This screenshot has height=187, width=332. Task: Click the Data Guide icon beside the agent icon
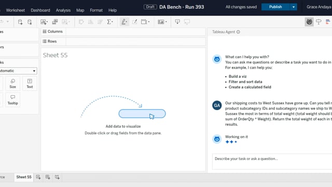point(319,22)
